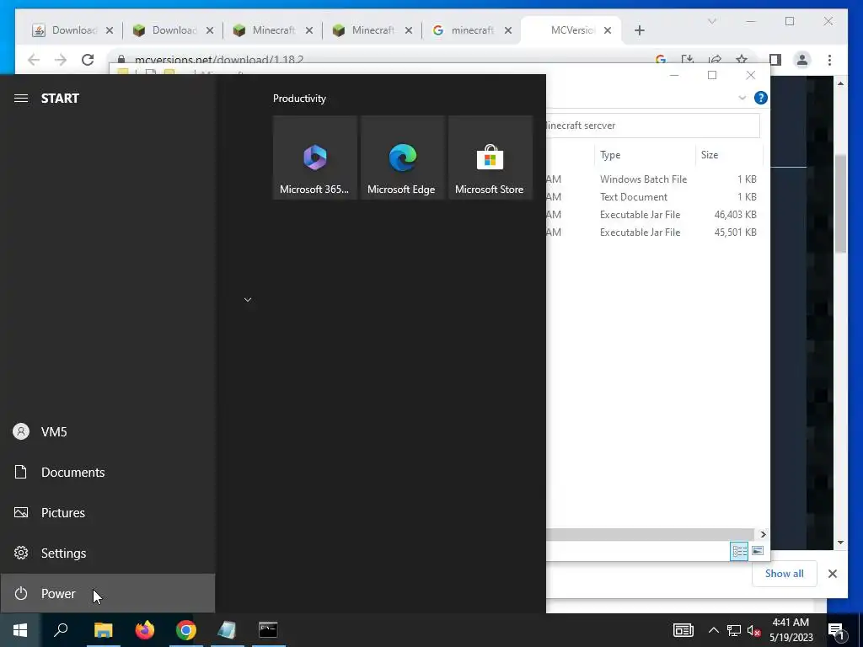Open the Notepad-style app on the taskbar

pos(227,630)
